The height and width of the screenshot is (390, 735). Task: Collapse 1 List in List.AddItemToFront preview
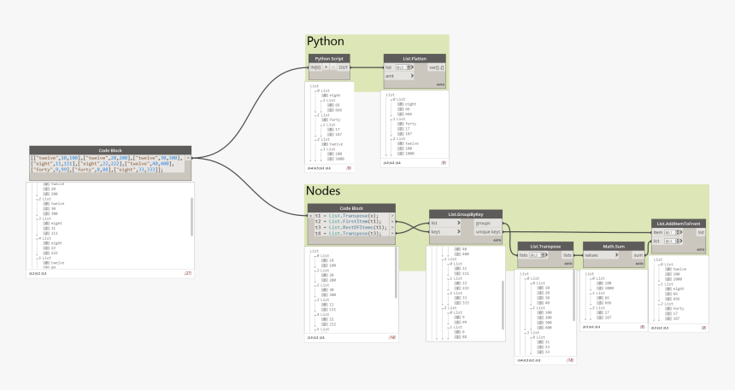(660, 284)
